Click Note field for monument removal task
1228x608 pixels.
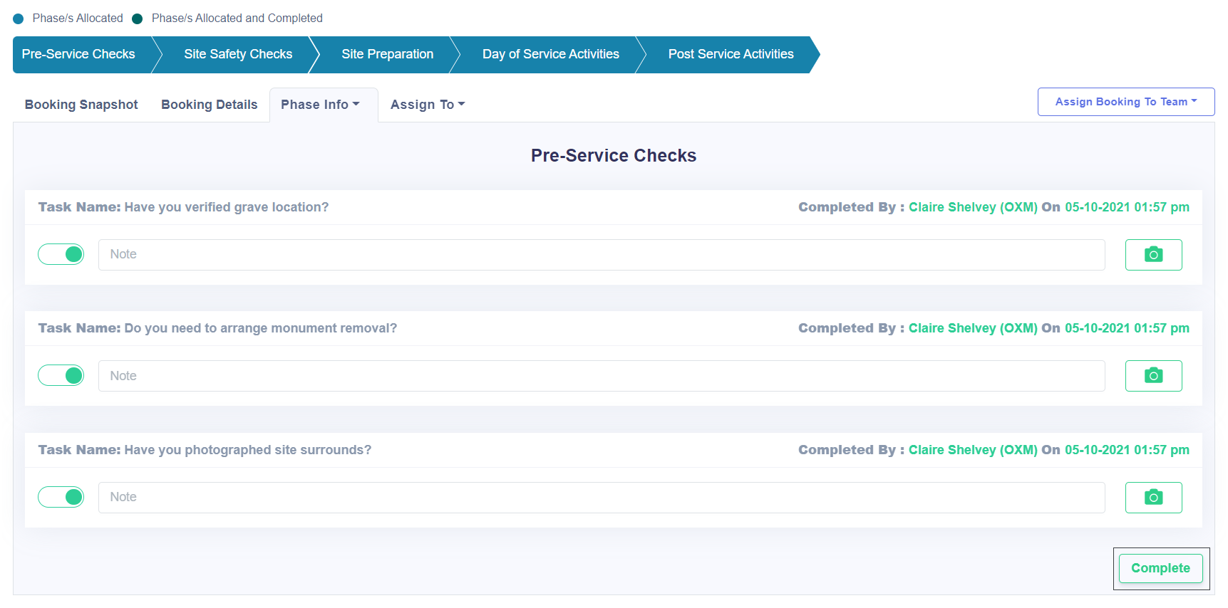pyautogui.click(x=602, y=376)
